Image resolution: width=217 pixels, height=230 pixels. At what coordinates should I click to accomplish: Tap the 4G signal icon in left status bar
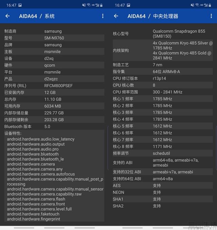pos(97,5)
